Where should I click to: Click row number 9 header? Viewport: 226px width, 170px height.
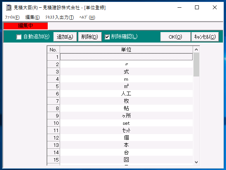tap(53, 116)
